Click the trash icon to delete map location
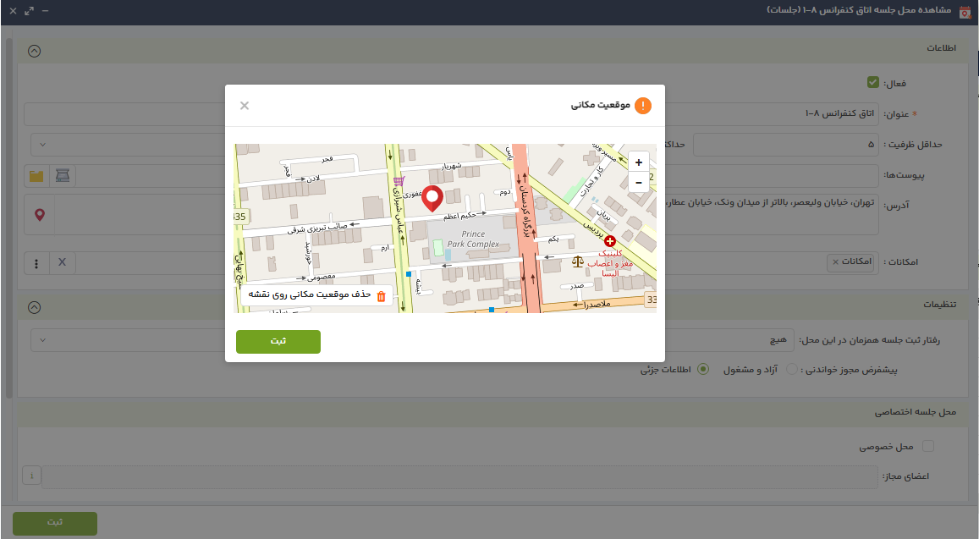 [x=381, y=296]
